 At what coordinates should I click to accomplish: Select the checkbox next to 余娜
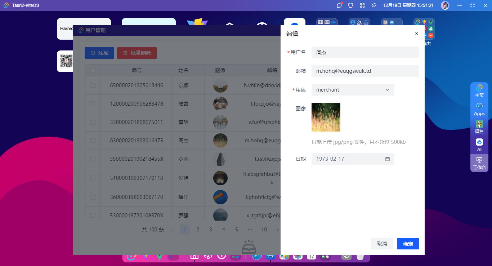(93, 85)
